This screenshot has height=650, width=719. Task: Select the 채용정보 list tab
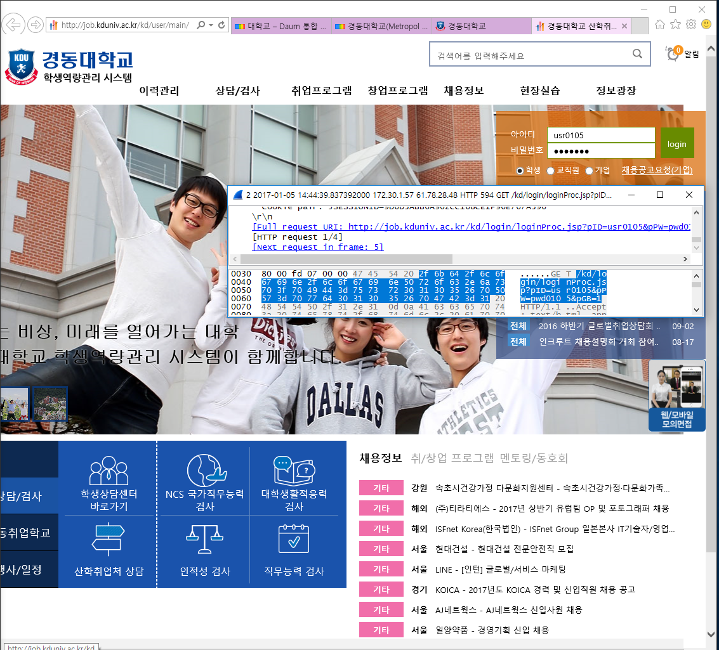[x=381, y=458]
